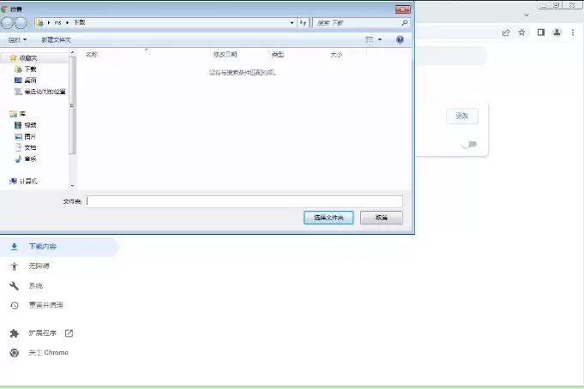Click the reset clock icon beside 重置并清理
Image resolution: width=584 pixels, height=389 pixels.
pos(15,305)
